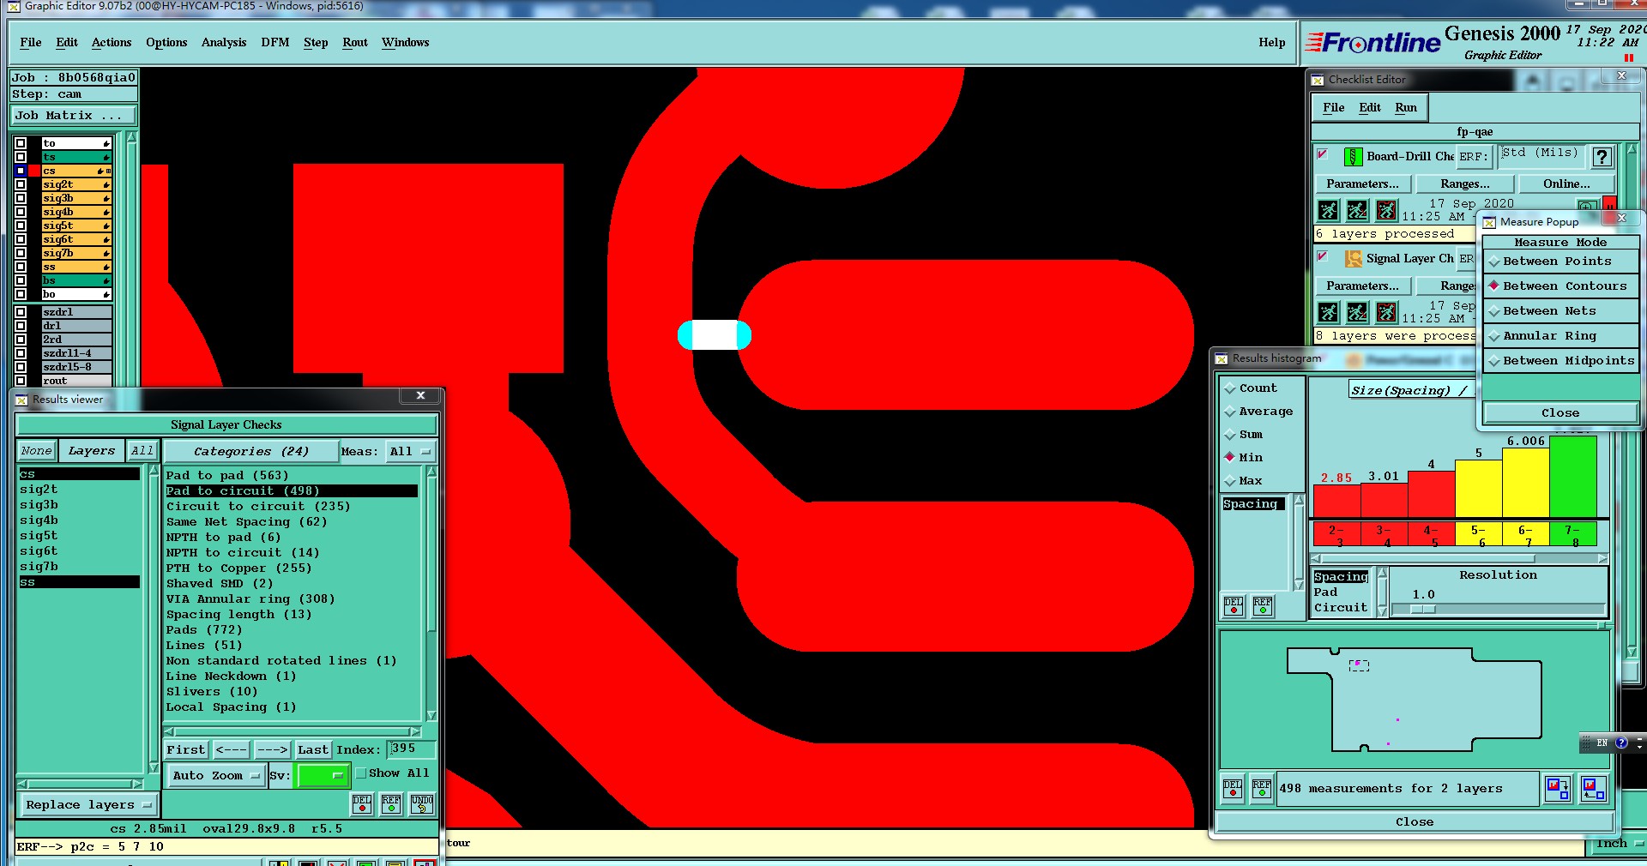This screenshot has height=866, width=1647.
Task: Click First result button
Action: click(186, 750)
